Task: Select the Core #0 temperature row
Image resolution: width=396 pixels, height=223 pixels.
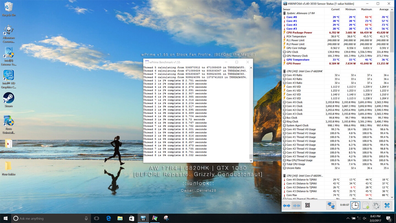Action: coord(336,17)
